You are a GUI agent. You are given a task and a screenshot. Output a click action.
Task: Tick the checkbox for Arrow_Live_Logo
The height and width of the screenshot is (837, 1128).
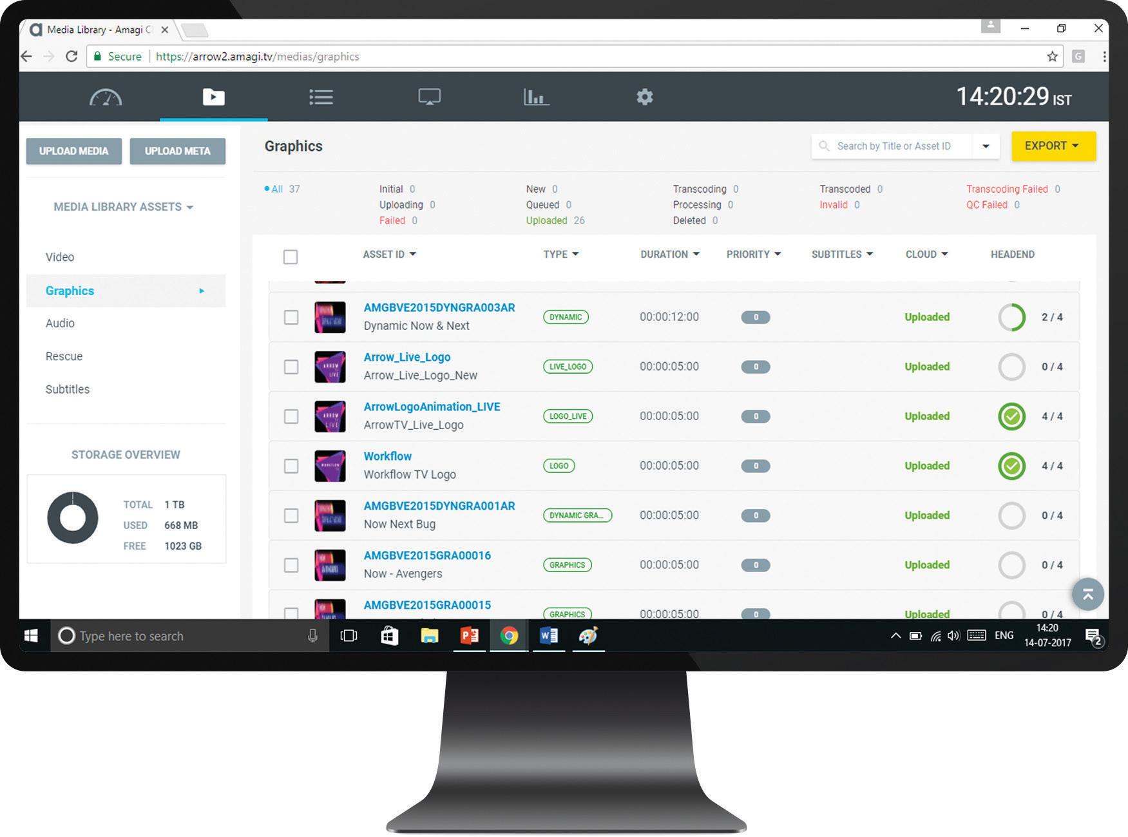291,367
